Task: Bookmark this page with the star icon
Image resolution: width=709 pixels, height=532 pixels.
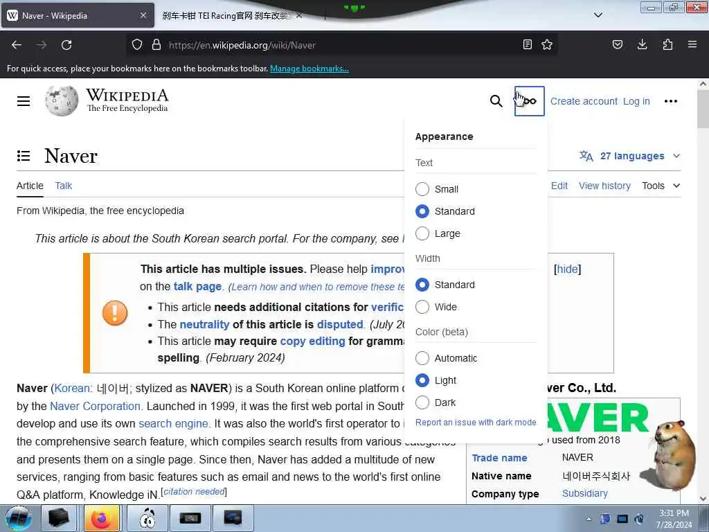Action: 547,44
